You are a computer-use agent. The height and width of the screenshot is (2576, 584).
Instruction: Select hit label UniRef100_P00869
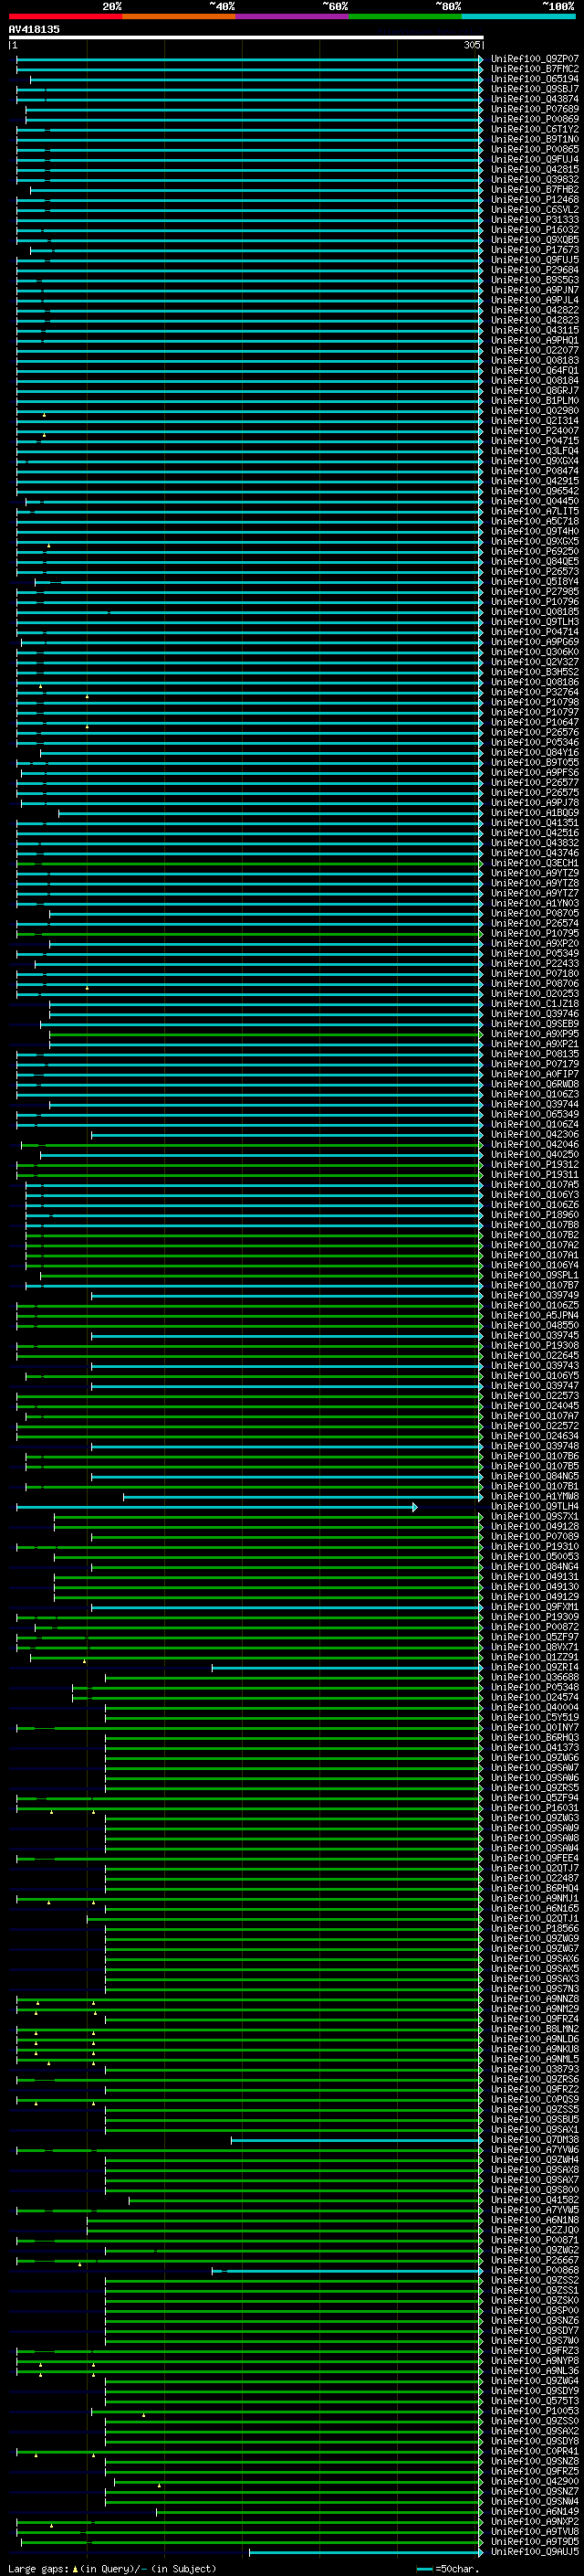(535, 119)
